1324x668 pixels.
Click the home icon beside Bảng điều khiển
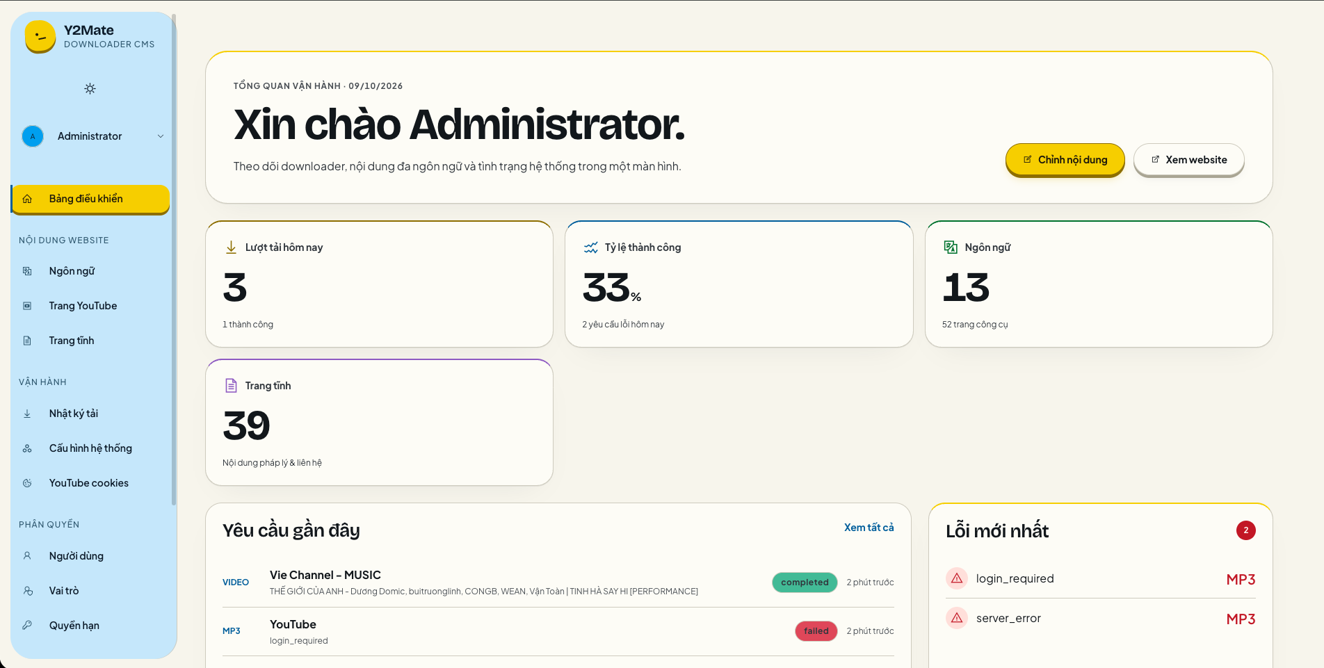tap(27, 199)
